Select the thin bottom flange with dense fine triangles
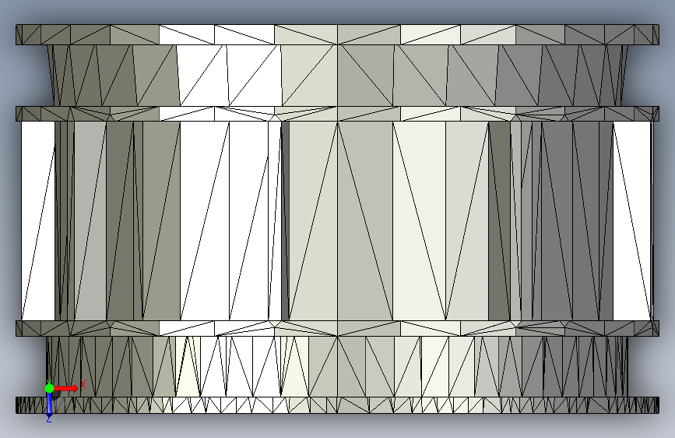Image resolution: width=675 pixels, height=438 pixels. 338,405
